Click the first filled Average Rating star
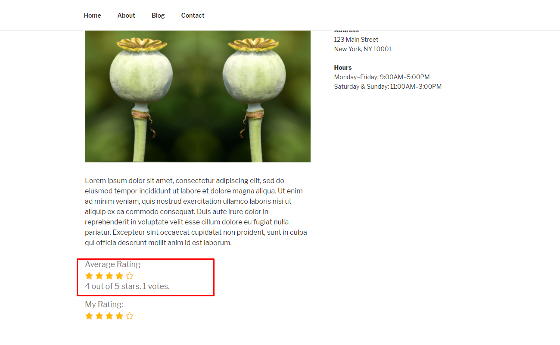Screen dimensions: 560x345 click(89, 276)
